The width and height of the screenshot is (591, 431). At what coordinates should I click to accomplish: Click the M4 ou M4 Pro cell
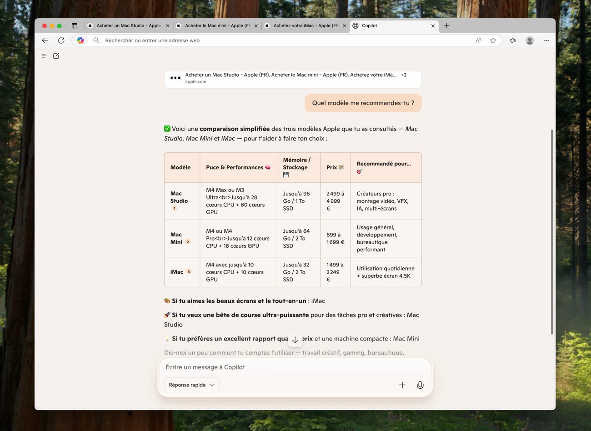238,239
